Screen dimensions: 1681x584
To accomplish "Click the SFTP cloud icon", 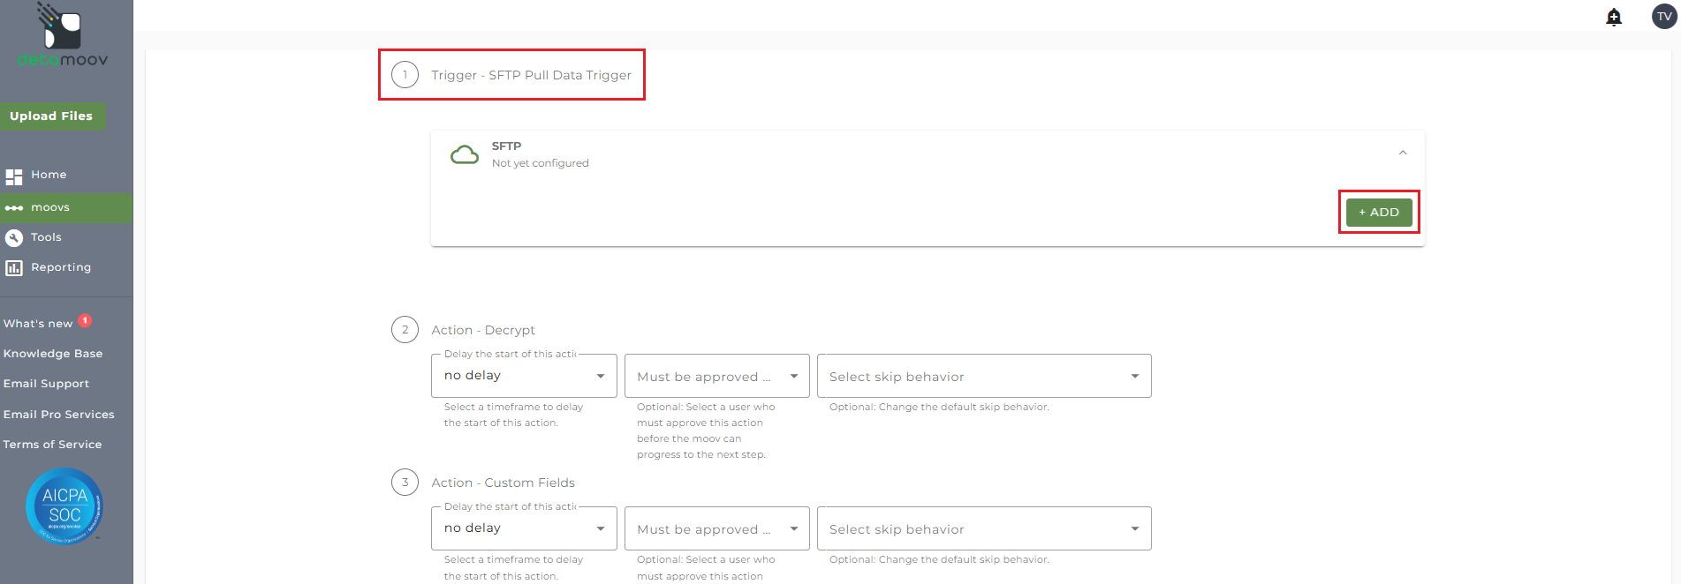I will 465,155.
